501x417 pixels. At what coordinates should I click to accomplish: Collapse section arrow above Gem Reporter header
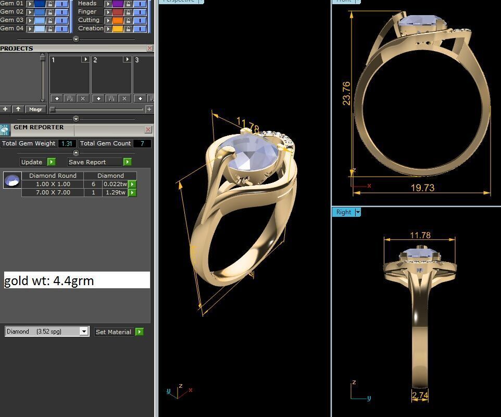76,119
